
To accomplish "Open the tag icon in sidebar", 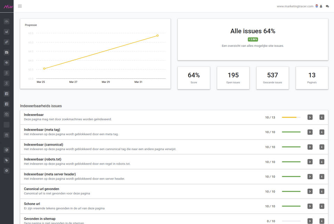I will point(7,160).
